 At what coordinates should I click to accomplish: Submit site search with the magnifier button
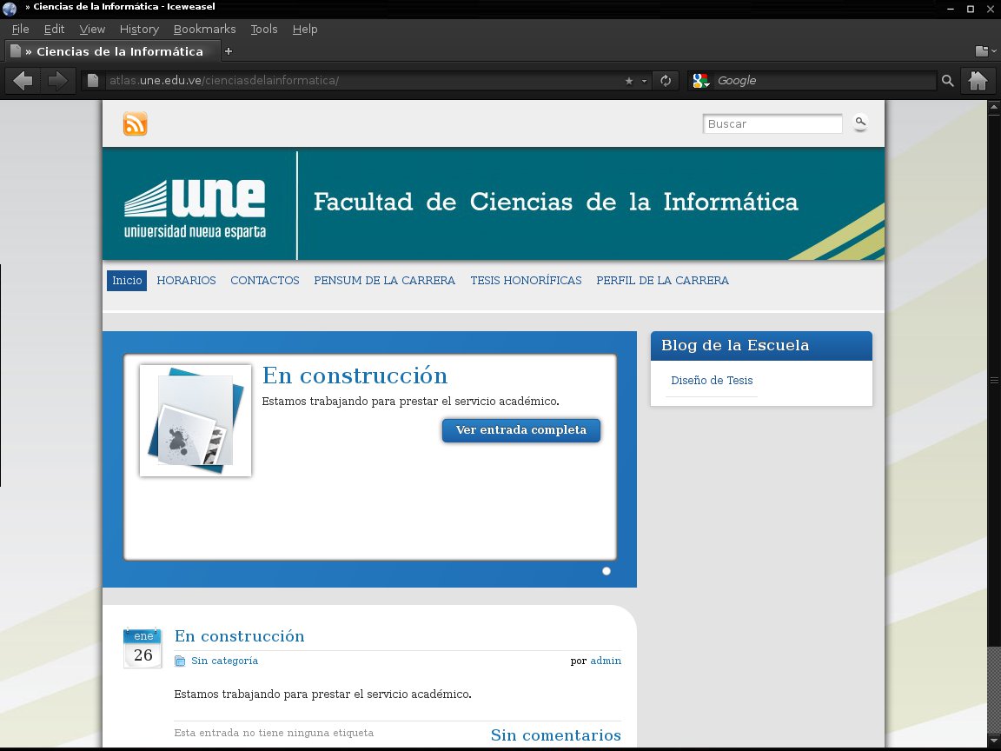(x=860, y=122)
